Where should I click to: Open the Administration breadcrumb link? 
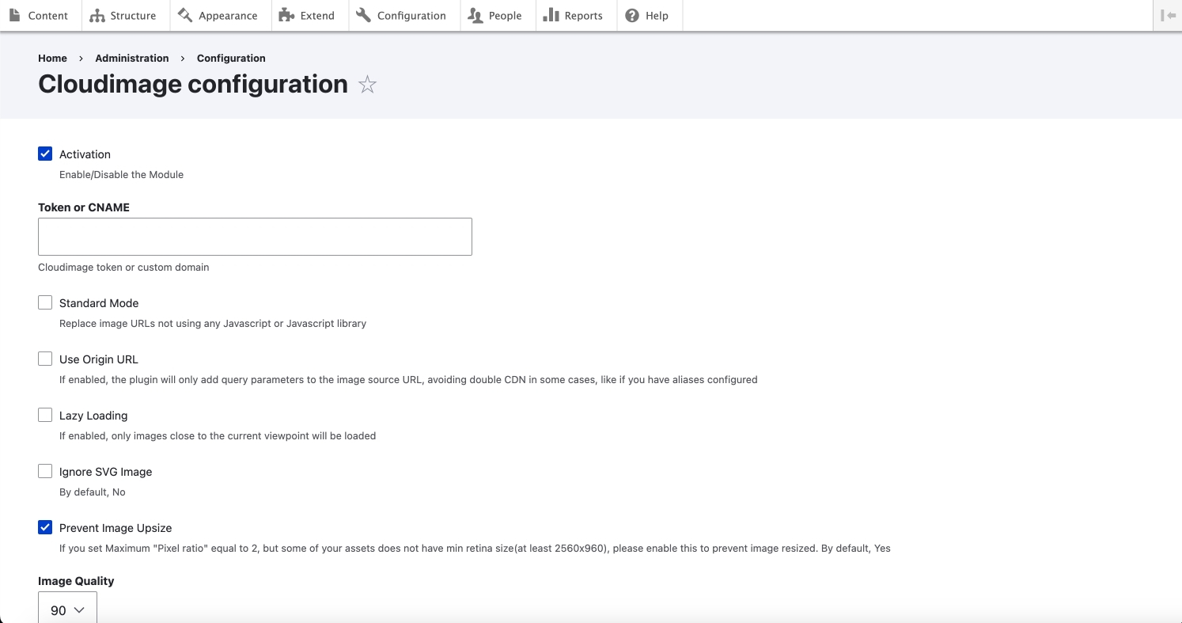click(131, 58)
